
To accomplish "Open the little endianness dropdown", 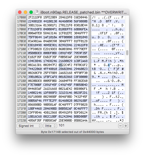I will [50, 126].
